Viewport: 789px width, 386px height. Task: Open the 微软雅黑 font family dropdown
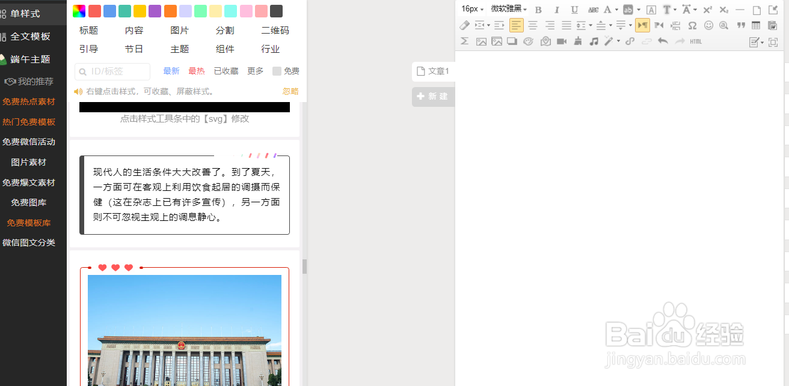(509, 9)
